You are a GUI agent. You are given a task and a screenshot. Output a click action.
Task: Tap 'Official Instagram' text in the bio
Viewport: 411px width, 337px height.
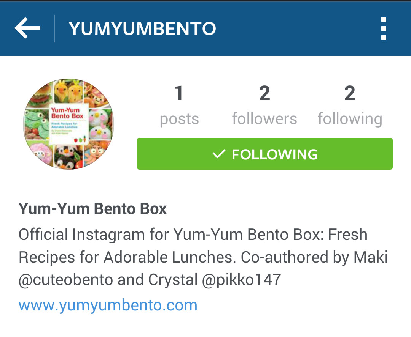pyautogui.click(x=81, y=234)
